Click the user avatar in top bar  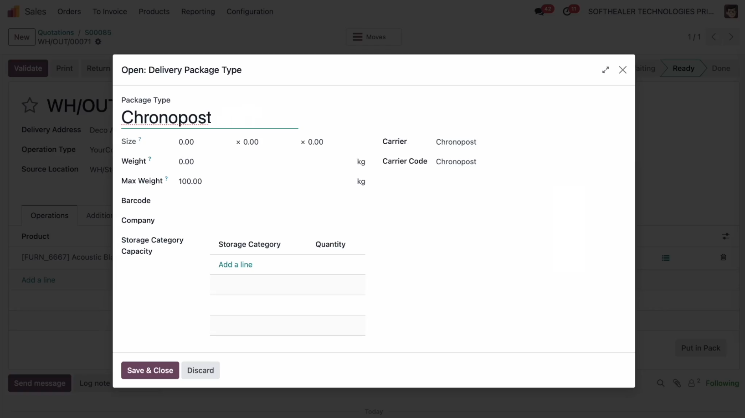(730, 11)
